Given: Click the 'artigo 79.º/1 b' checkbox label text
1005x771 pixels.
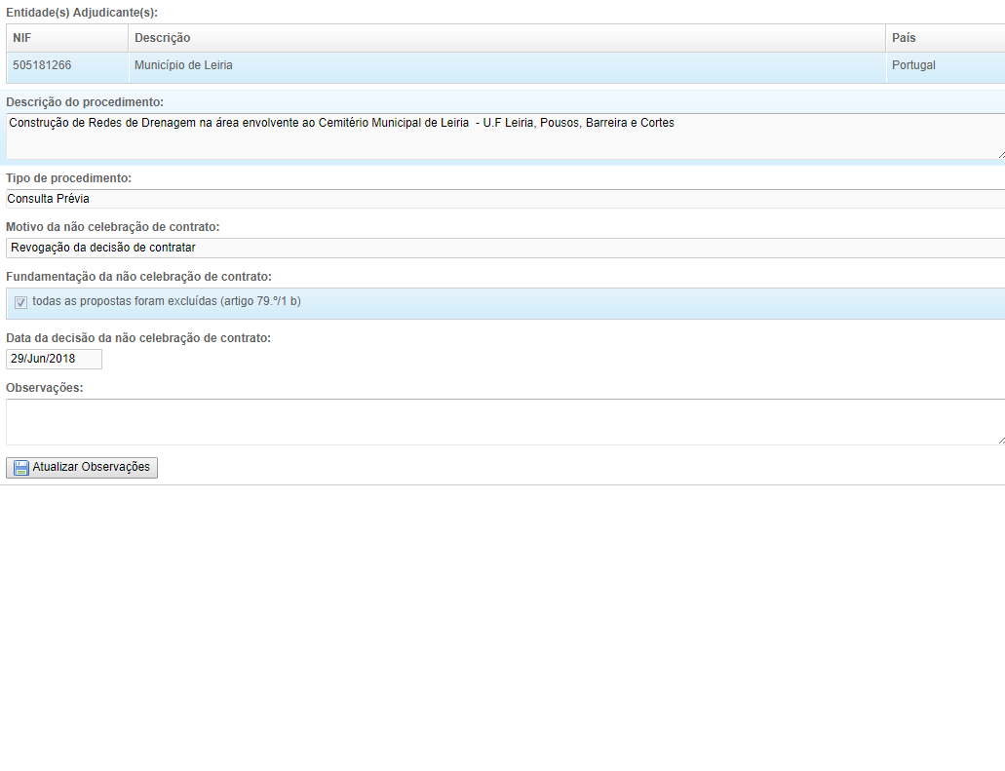Looking at the screenshot, I should [x=167, y=301].
